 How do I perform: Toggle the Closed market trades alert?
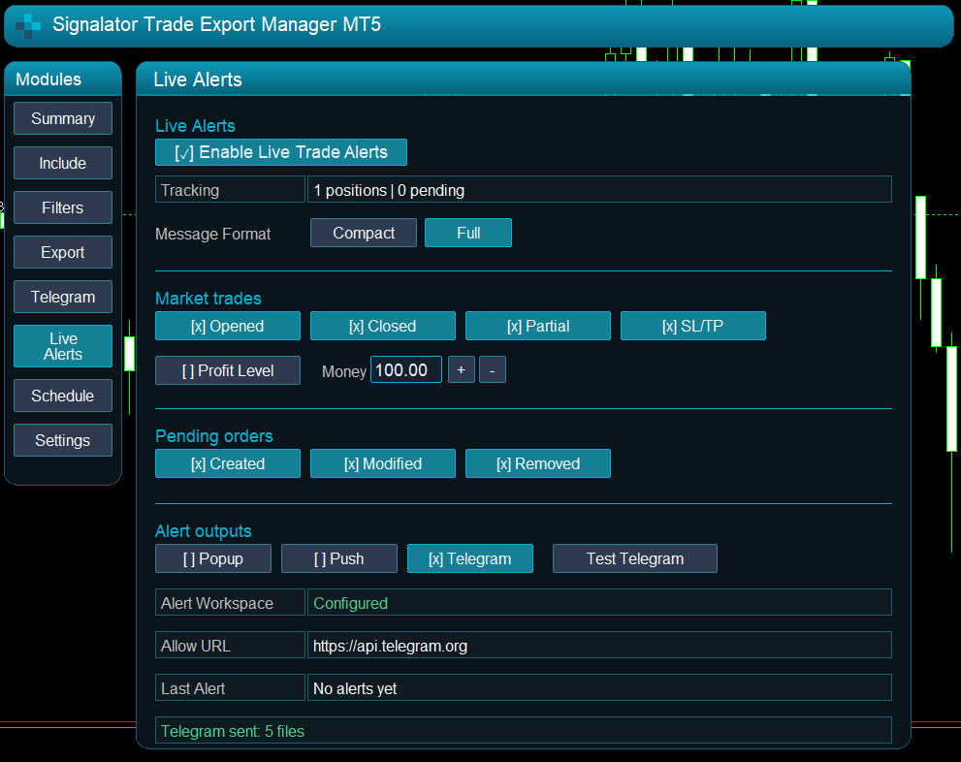(x=382, y=326)
